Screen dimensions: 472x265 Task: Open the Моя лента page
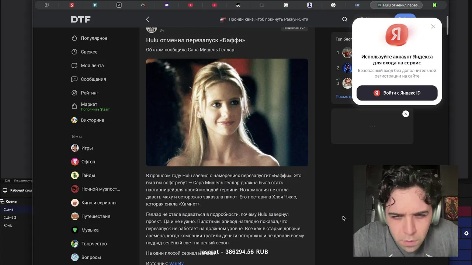click(92, 66)
